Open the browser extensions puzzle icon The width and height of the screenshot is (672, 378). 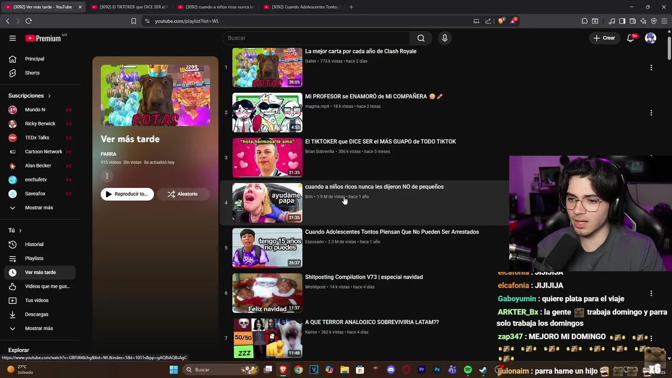click(x=584, y=21)
